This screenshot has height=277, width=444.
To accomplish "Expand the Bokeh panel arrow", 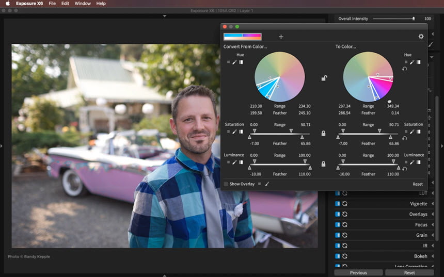I will 433,256.
